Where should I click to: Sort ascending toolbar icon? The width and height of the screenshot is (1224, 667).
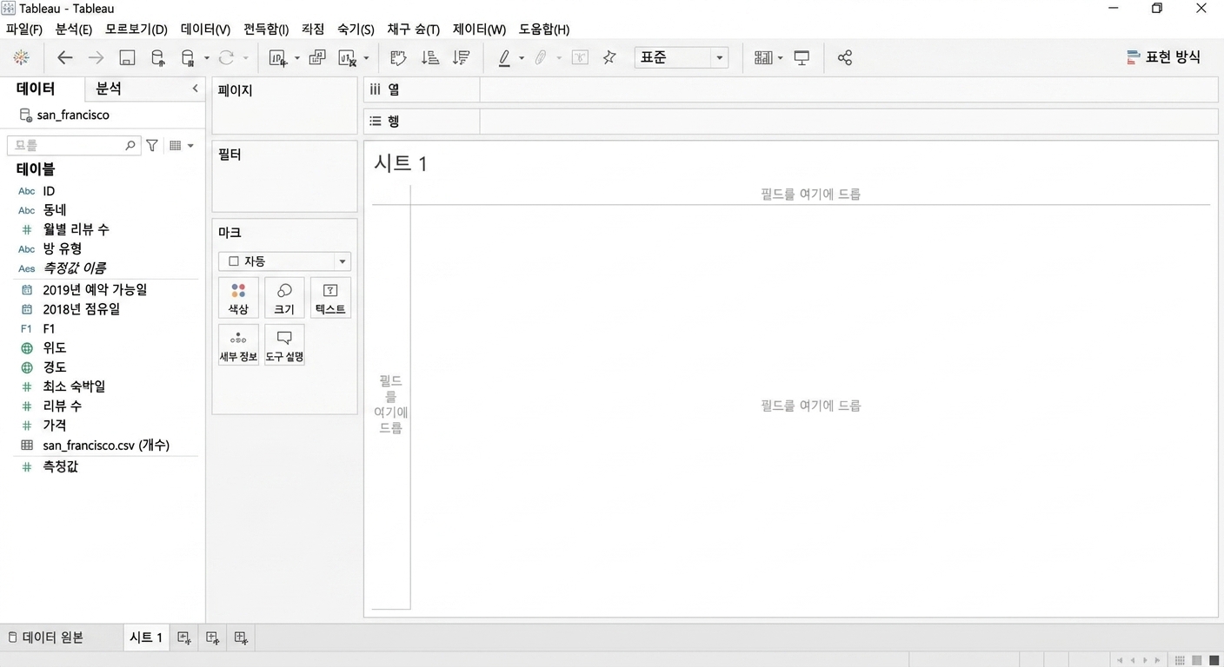[429, 58]
